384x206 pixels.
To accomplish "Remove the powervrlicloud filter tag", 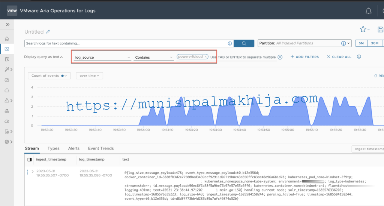I will point(206,56).
